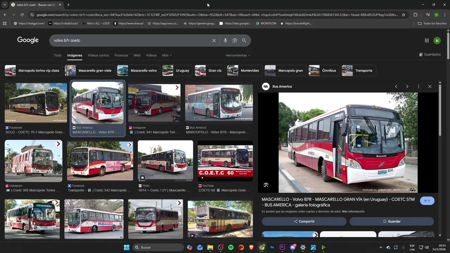Open the tab search dropdown arrow
This screenshot has height=253, width=450.
click(4, 5)
